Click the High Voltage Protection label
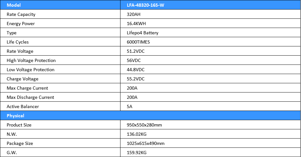 click(x=31, y=60)
